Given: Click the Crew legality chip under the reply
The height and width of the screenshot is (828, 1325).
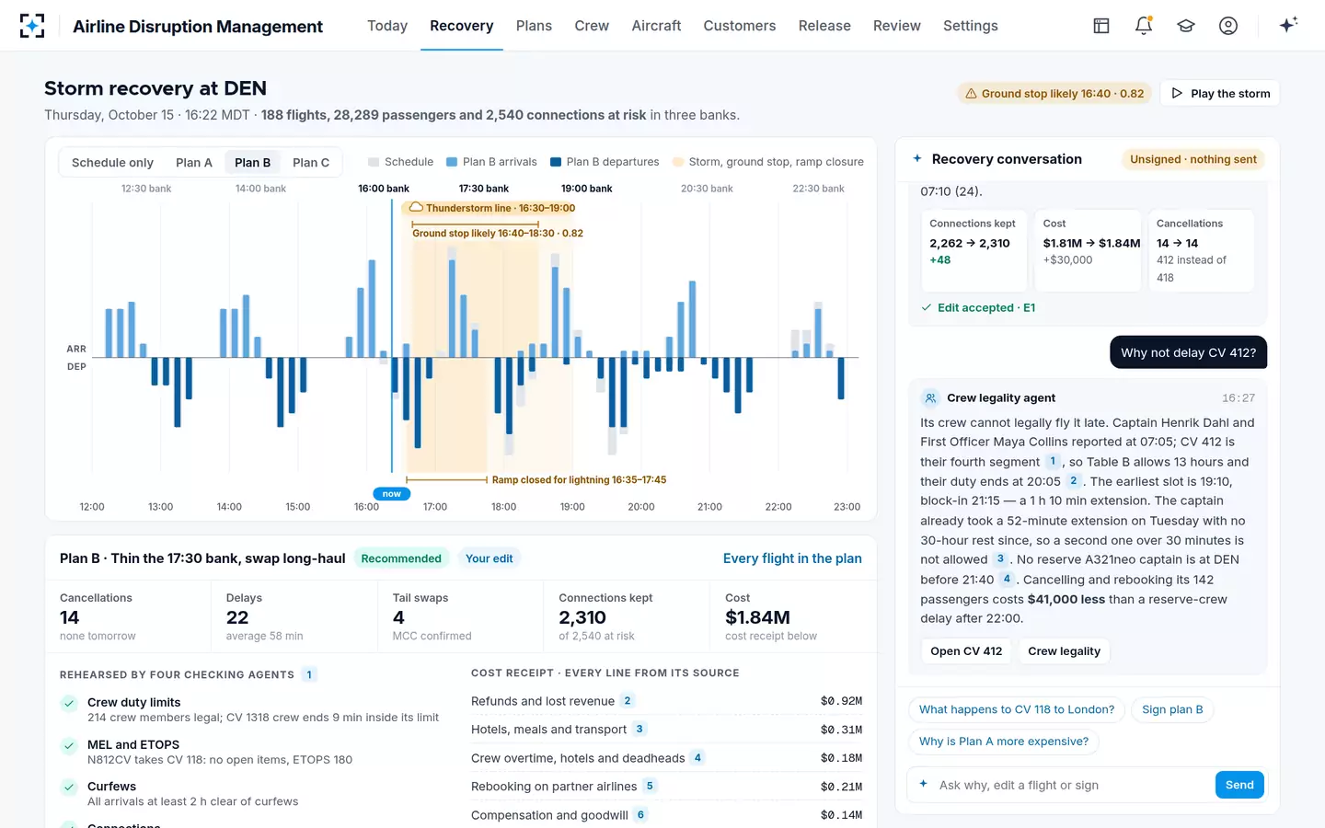Looking at the screenshot, I should (1064, 651).
